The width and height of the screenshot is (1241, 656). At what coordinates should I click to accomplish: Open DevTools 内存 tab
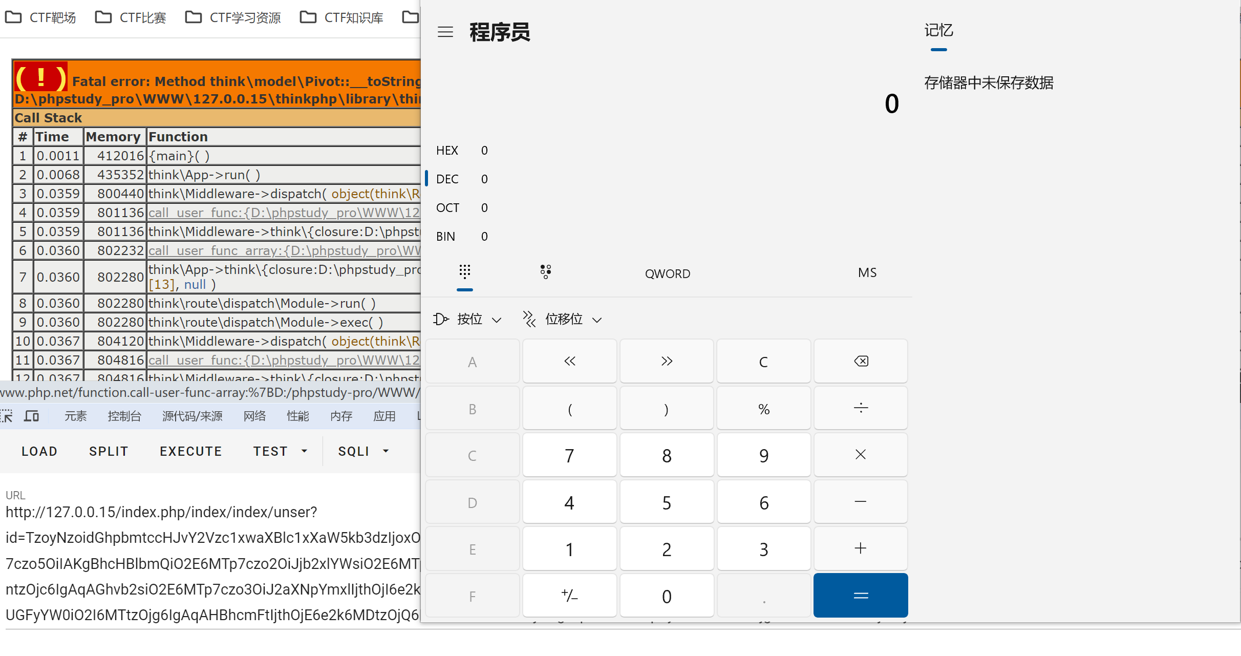tap(341, 416)
